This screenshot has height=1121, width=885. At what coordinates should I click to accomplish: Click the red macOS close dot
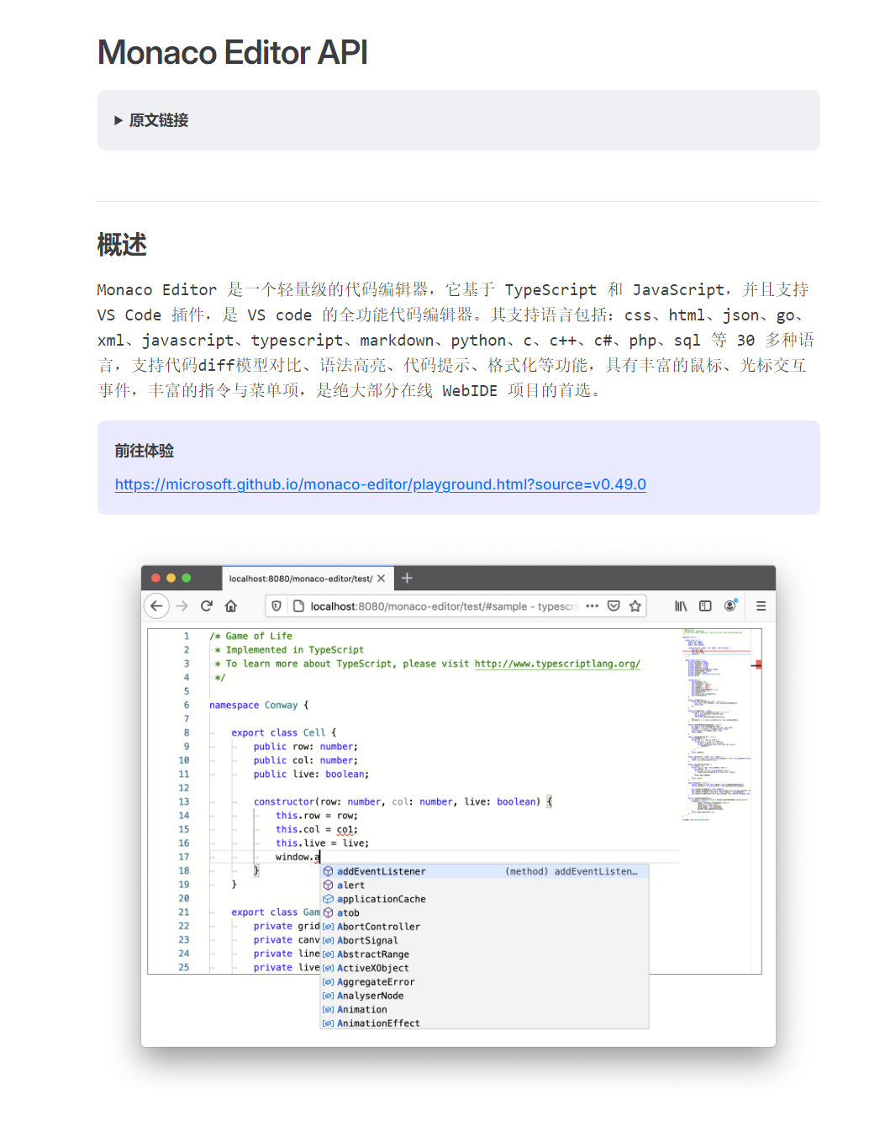pos(155,578)
